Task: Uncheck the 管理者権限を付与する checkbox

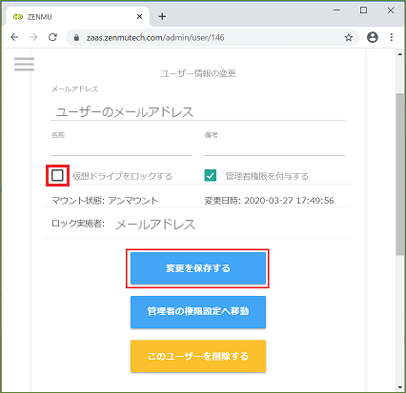Action: [211, 175]
